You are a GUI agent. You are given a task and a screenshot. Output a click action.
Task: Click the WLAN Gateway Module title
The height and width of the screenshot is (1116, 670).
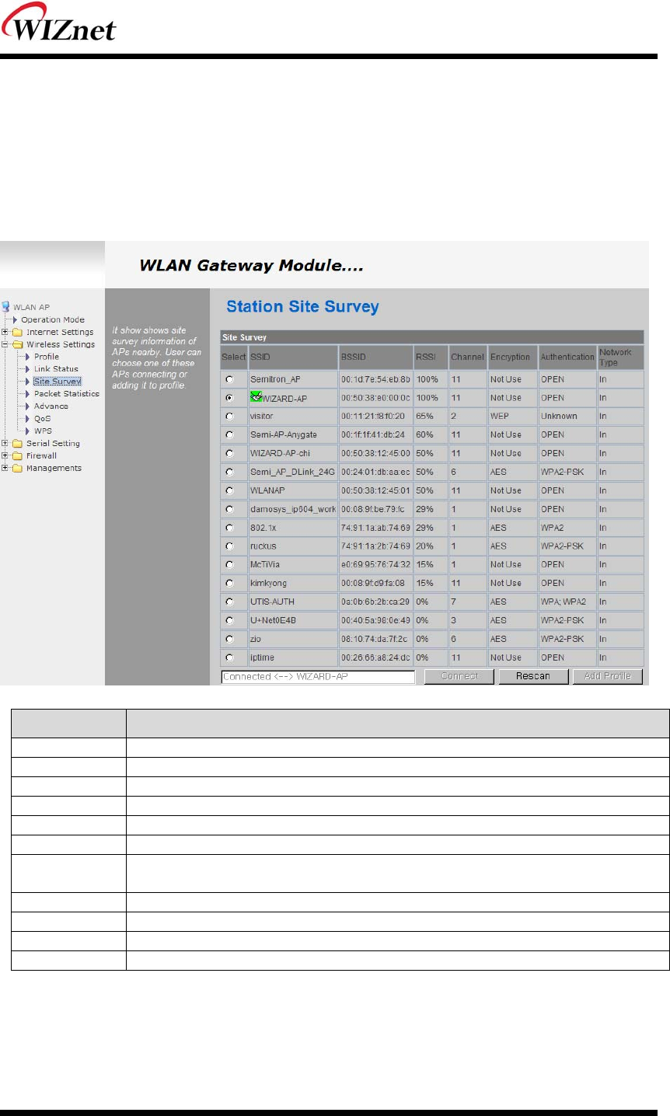coord(251,266)
